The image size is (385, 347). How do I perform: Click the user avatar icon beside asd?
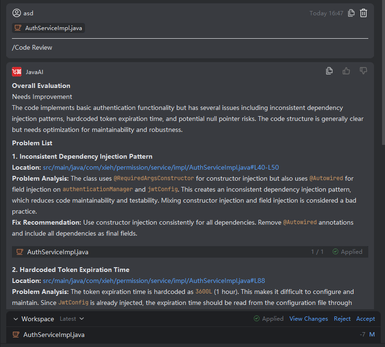[x=17, y=13]
